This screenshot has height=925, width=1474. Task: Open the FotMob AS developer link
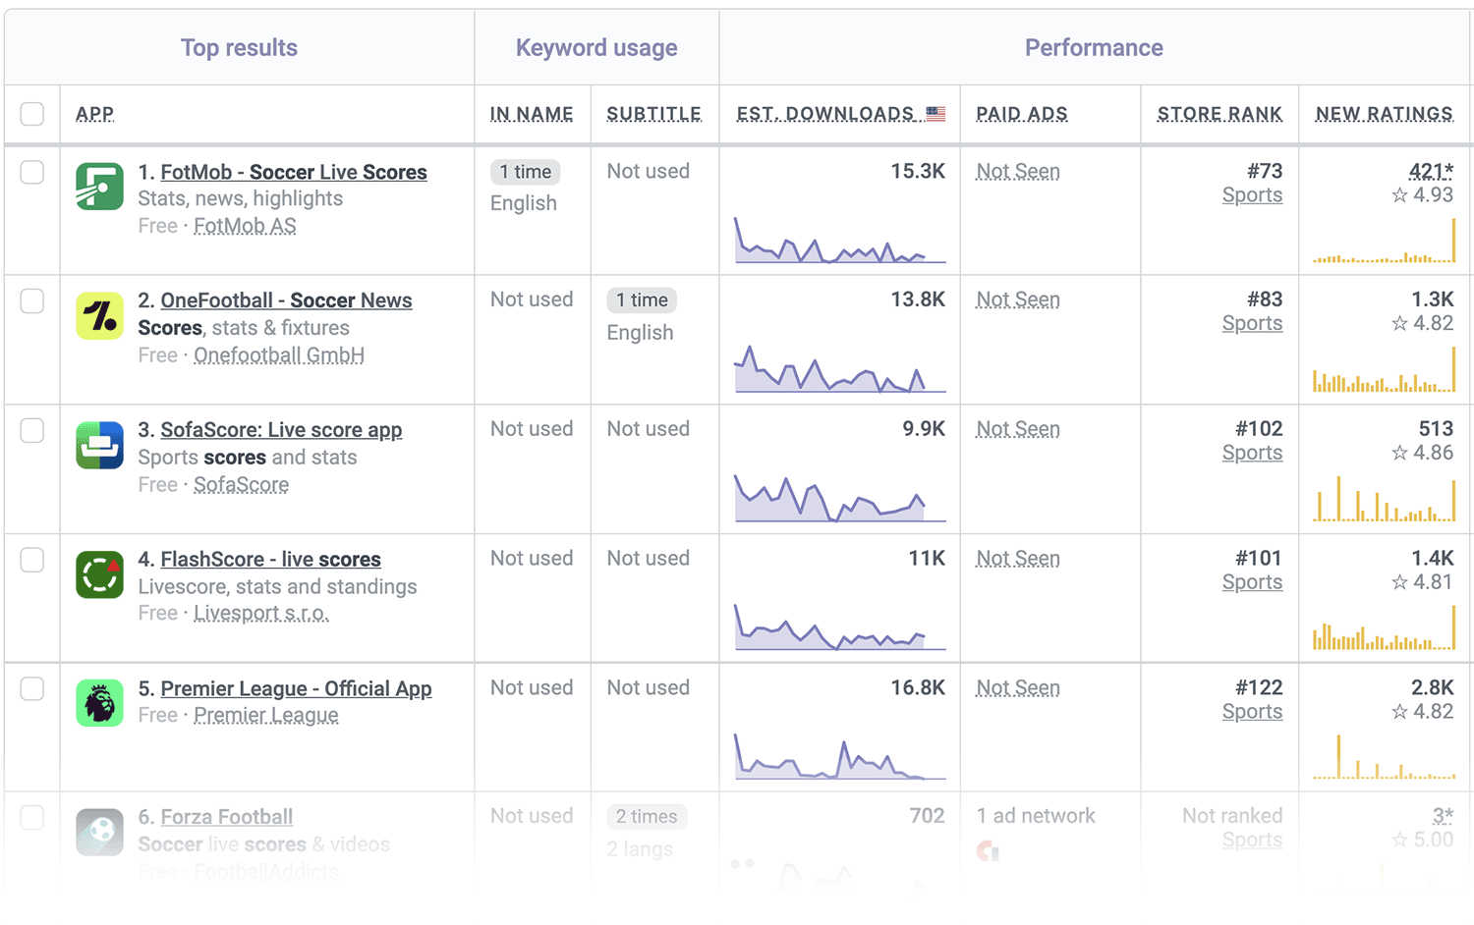pyautogui.click(x=245, y=226)
